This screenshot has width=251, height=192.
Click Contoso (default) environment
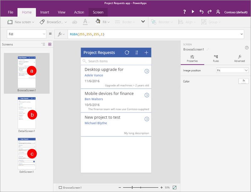(x=236, y=12)
